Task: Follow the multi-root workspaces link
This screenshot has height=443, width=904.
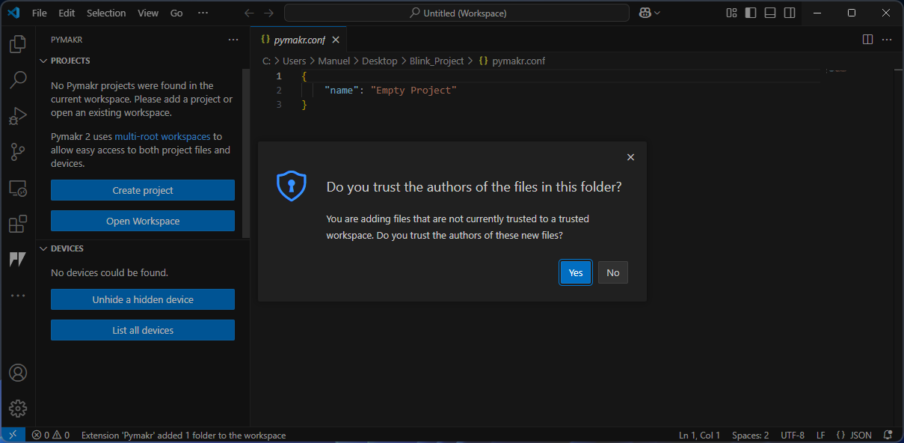Action: click(x=162, y=136)
